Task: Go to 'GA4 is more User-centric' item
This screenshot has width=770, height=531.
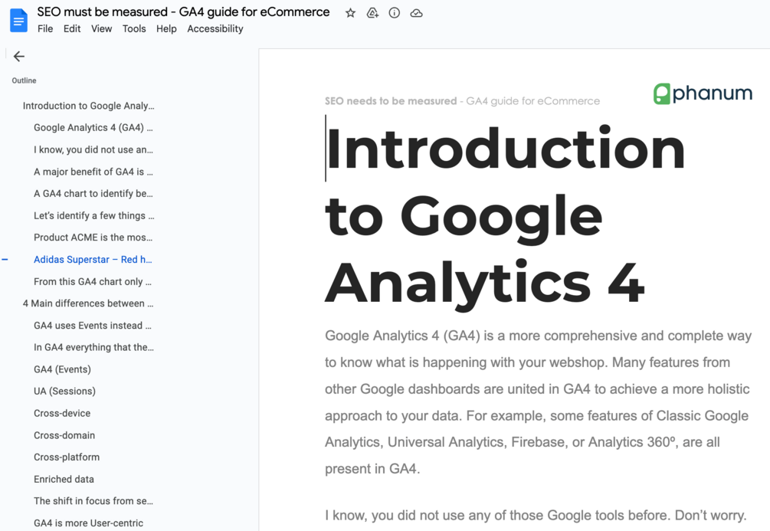Action: (88, 523)
